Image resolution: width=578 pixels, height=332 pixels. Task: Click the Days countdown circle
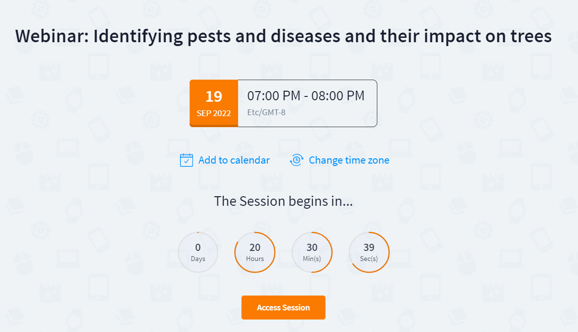198,252
